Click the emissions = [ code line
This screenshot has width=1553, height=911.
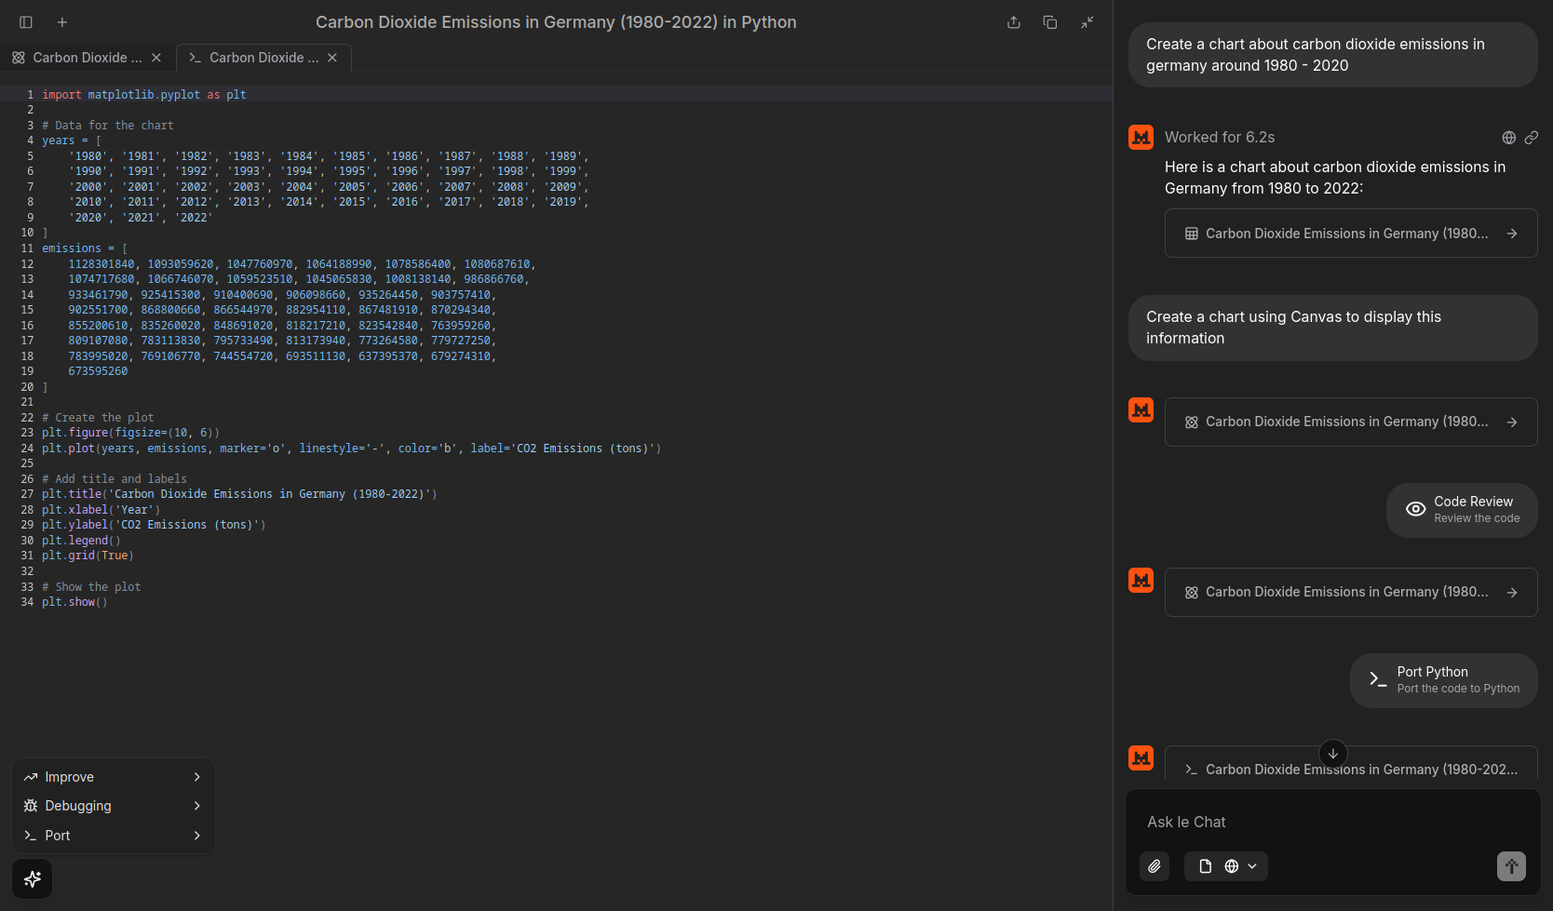coord(85,248)
